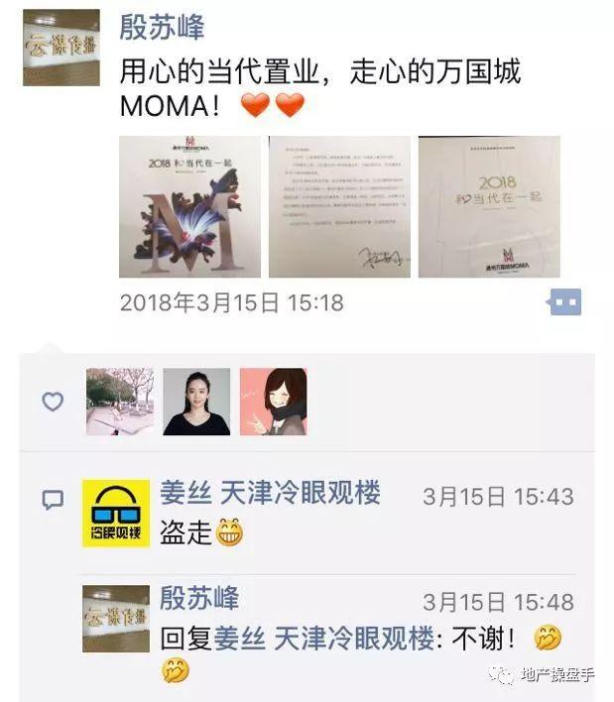
Task: View the large M flower poster photo
Action: point(189,207)
